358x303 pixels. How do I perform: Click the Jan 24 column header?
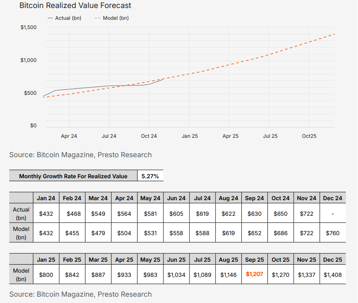click(46, 198)
